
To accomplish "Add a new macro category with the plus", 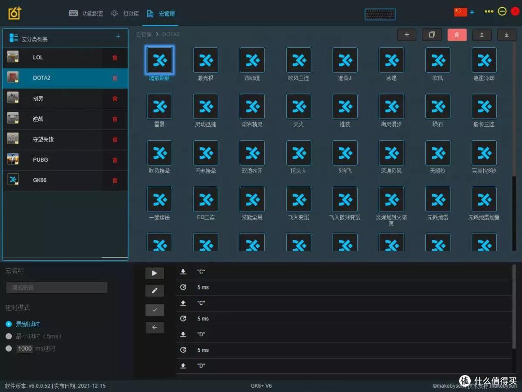I will (118, 36).
